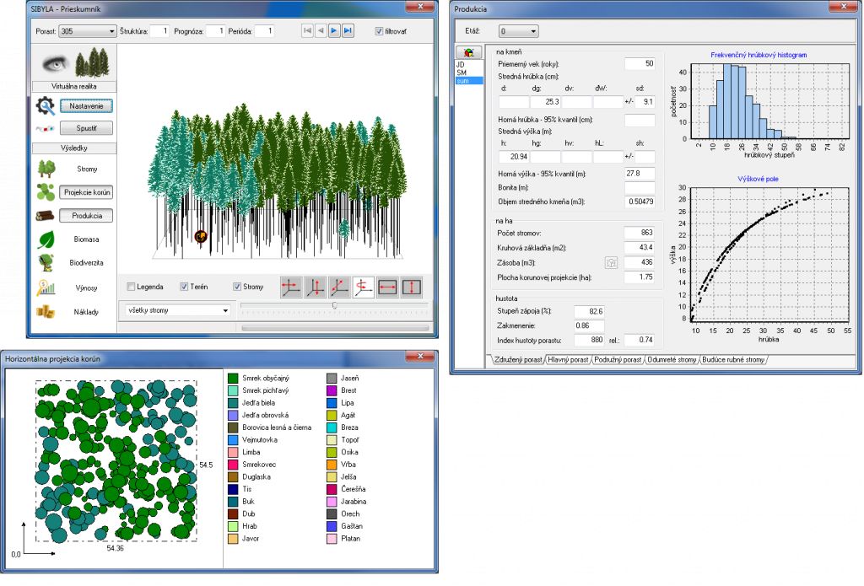Screen dimensions: 864x586
Task: Open Biodiverzita results icon
Action: [47, 263]
